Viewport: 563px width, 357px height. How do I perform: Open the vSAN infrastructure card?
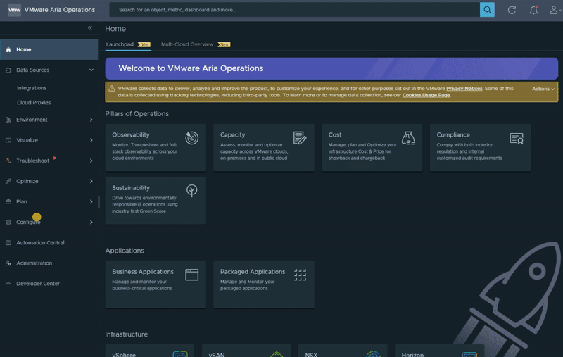pyautogui.click(x=246, y=351)
